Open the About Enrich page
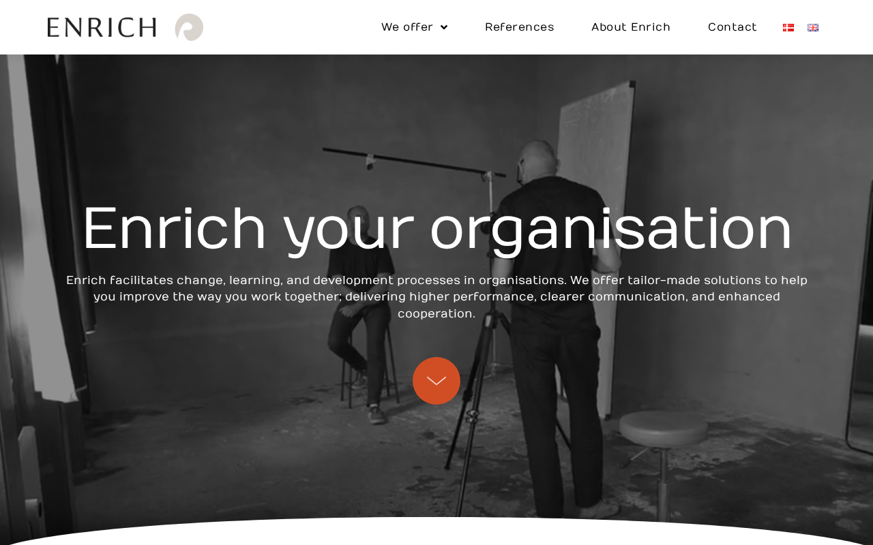 [631, 27]
